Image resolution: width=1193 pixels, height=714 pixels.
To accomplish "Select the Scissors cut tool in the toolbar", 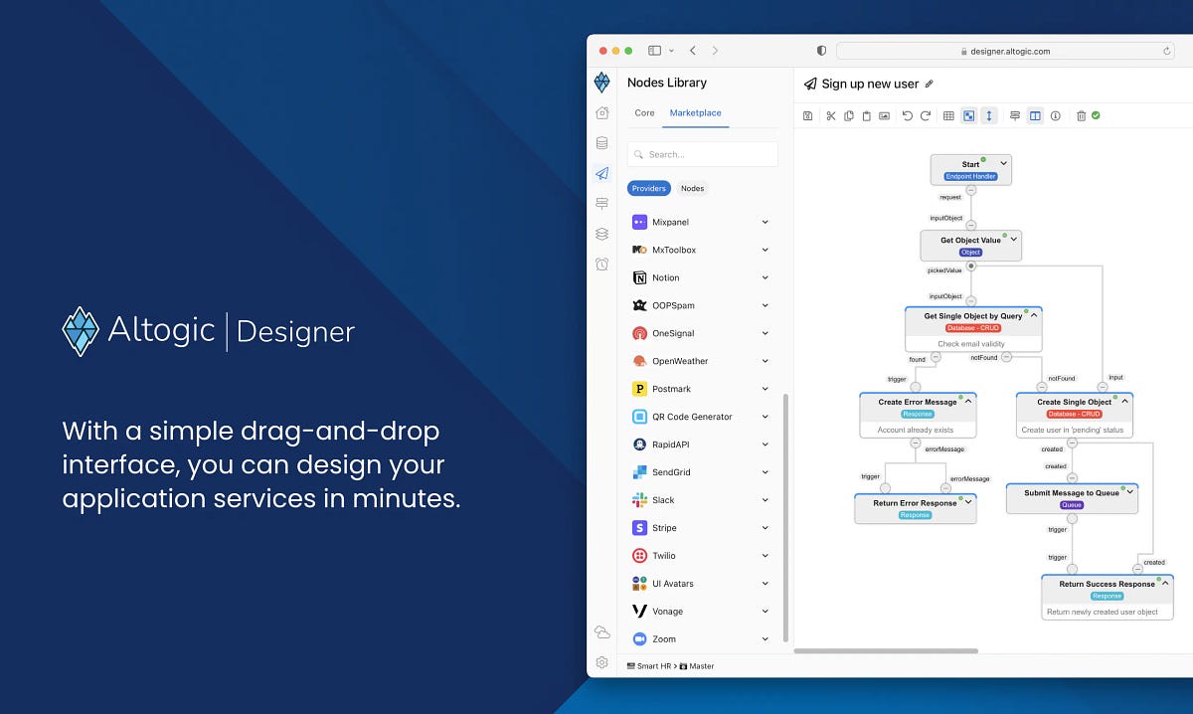I will click(831, 115).
